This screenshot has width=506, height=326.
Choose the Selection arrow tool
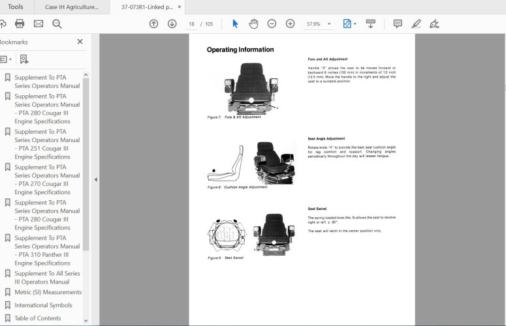(235, 24)
